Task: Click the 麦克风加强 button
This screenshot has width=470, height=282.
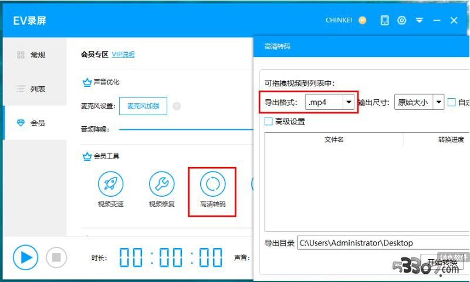Action: coord(143,106)
